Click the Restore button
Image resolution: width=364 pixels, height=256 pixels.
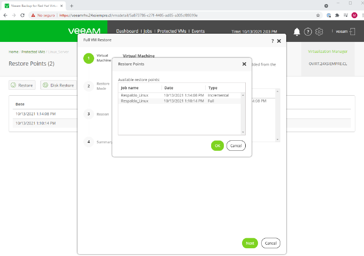(22, 85)
